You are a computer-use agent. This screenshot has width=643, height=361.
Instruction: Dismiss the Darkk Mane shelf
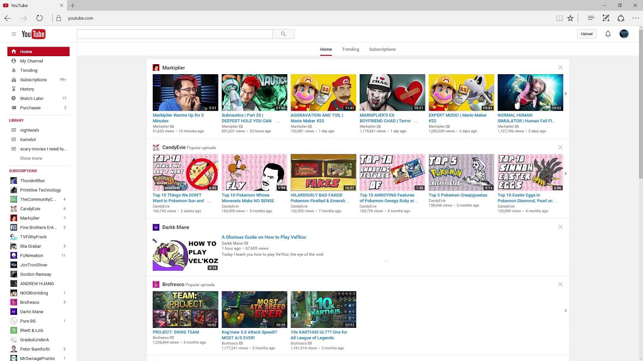(561, 227)
